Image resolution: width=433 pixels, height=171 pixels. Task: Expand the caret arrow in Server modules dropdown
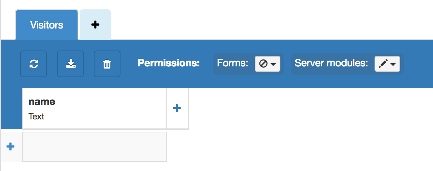(393, 64)
